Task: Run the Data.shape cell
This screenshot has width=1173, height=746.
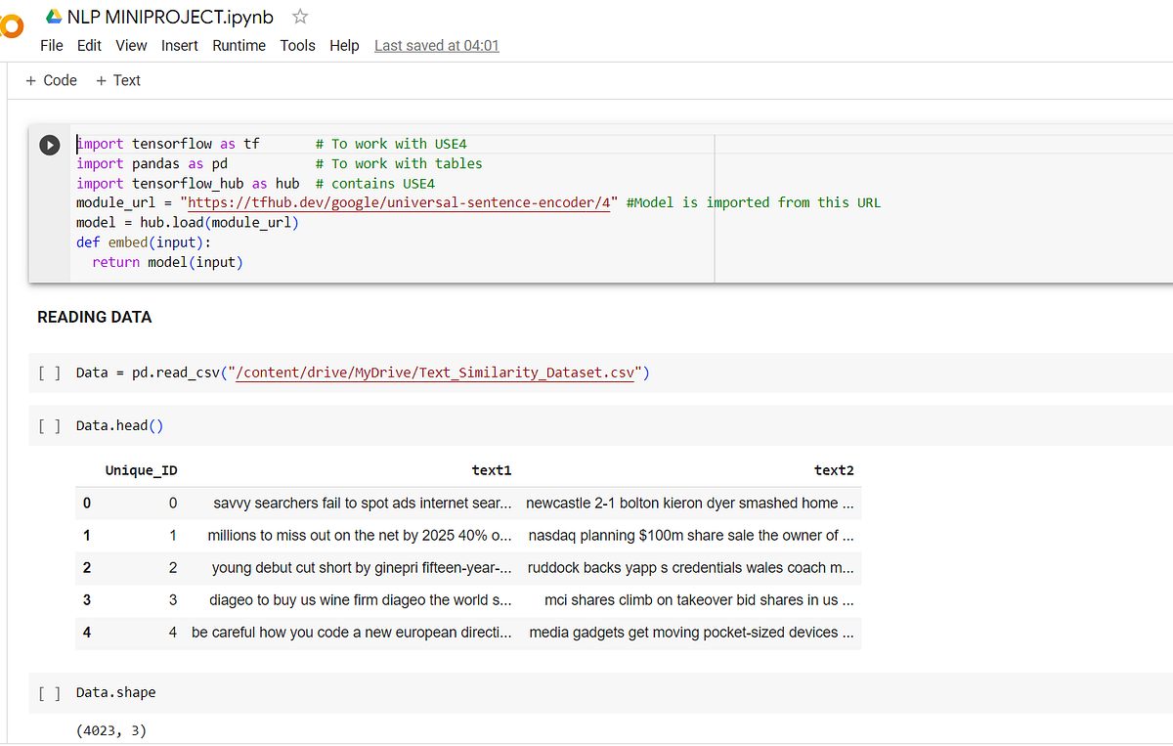Action: coord(49,692)
